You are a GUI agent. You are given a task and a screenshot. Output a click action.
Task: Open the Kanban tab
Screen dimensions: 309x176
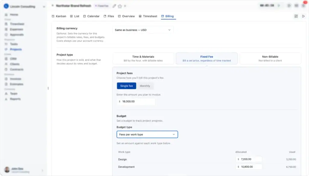59,16
